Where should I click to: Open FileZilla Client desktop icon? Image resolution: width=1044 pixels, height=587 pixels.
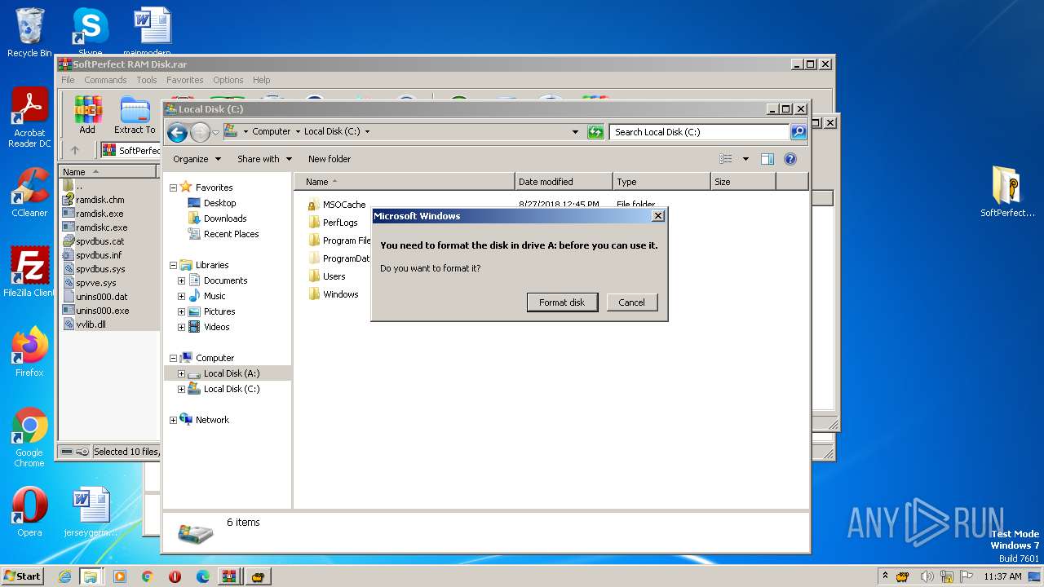point(29,271)
